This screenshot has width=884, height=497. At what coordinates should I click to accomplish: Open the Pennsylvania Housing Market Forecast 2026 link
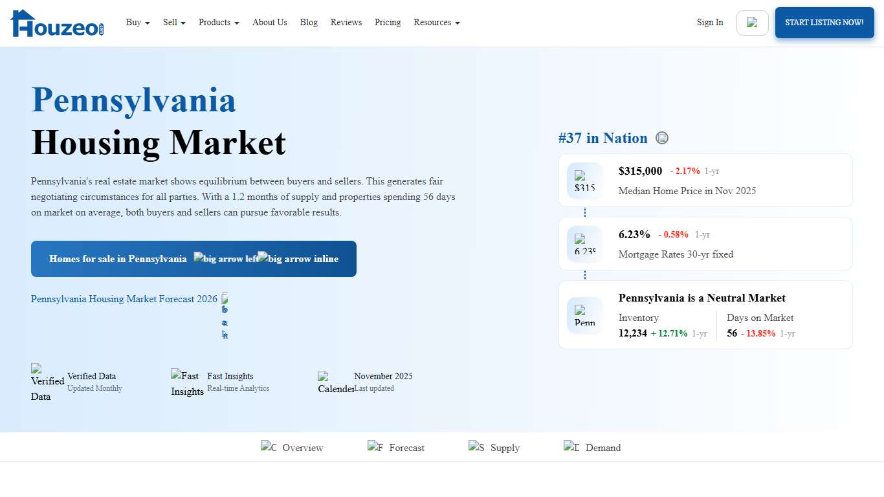click(x=124, y=299)
